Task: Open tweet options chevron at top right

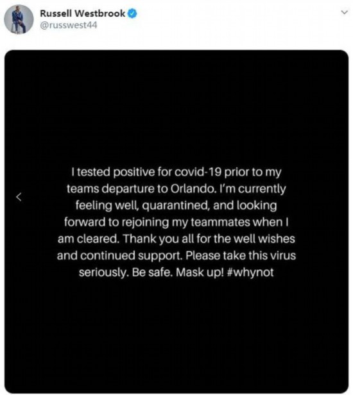Action: [344, 12]
